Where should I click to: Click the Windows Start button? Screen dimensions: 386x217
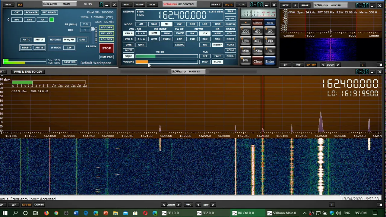5,213
